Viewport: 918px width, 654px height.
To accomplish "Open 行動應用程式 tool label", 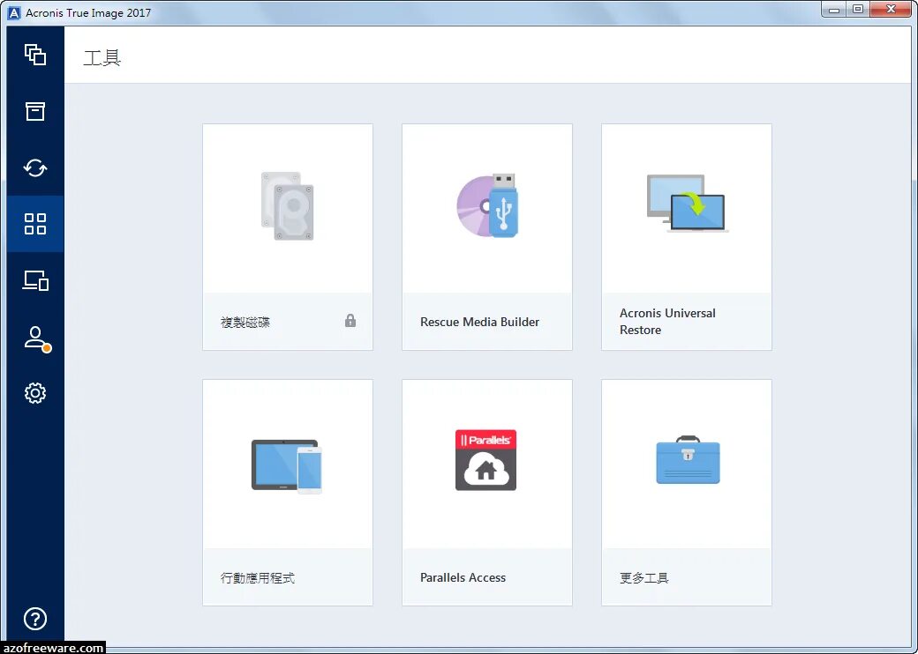I will click(x=258, y=578).
